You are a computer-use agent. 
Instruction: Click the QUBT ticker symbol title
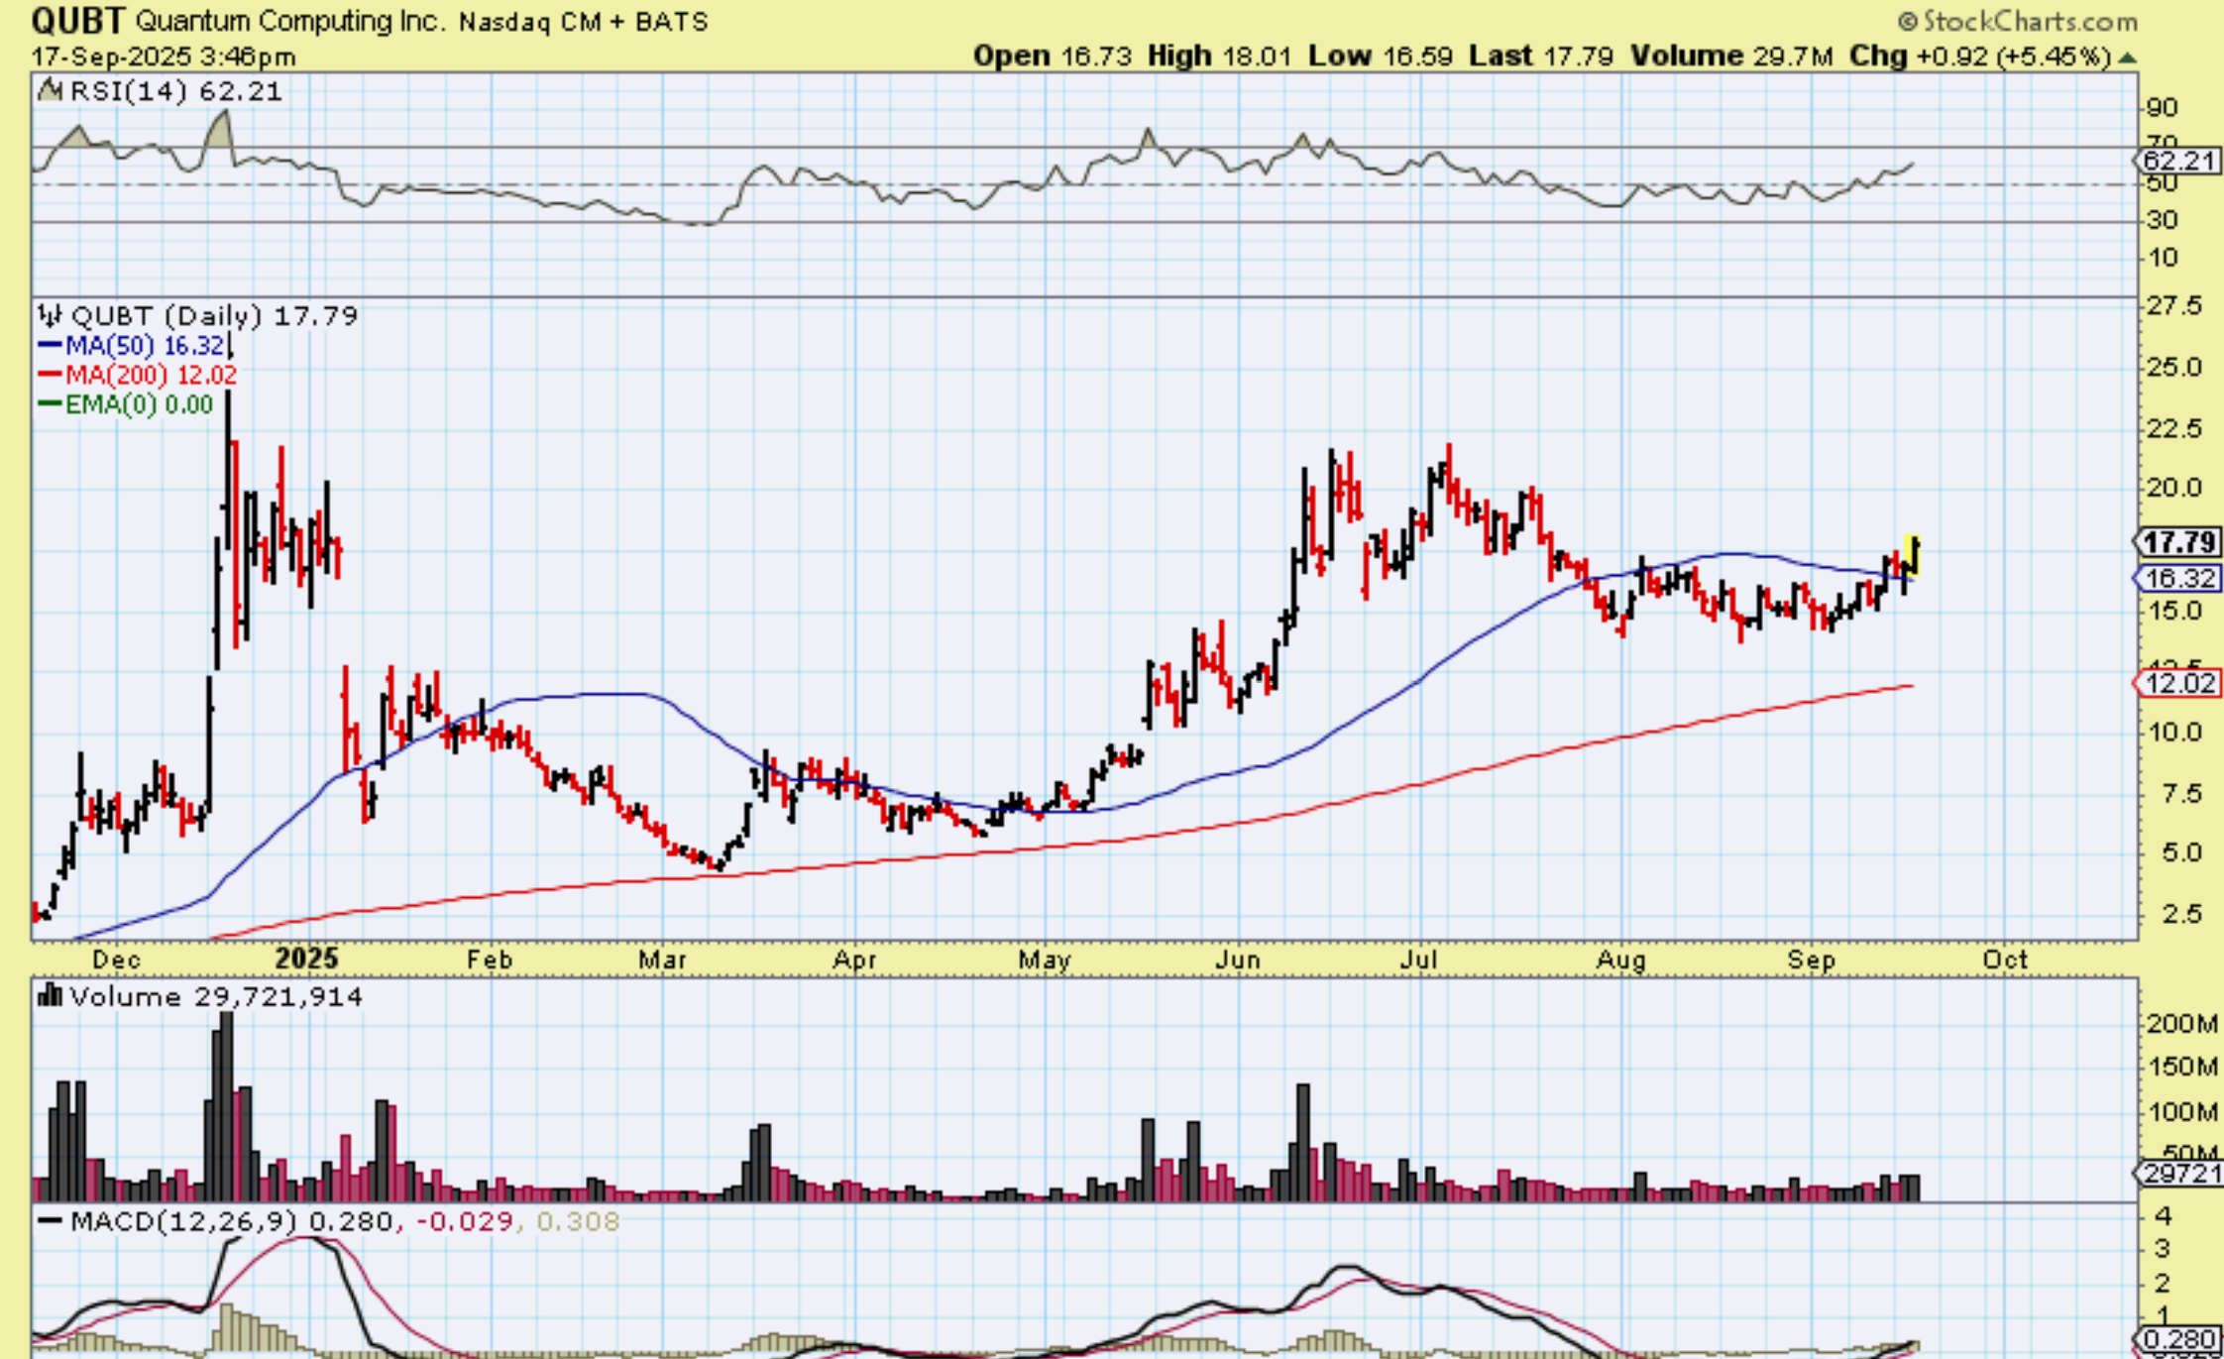pos(78,20)
